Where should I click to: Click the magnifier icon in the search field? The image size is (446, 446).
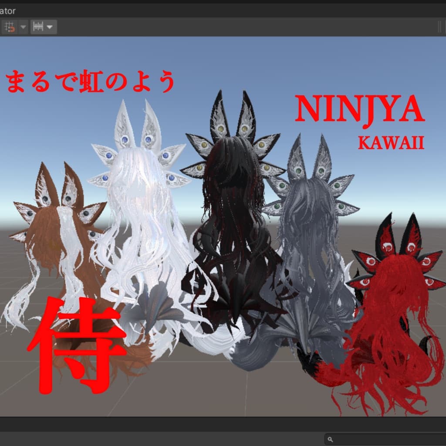[x=330, y=439]
